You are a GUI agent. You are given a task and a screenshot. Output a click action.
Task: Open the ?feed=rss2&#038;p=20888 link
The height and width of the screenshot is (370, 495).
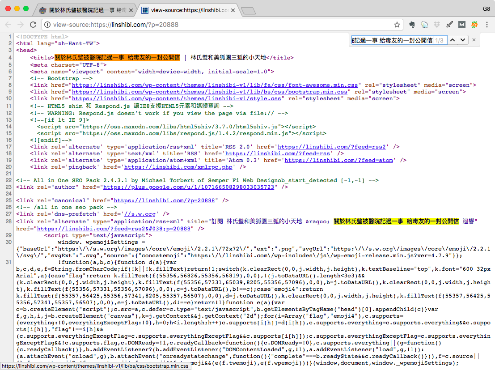tap(114, 229)
